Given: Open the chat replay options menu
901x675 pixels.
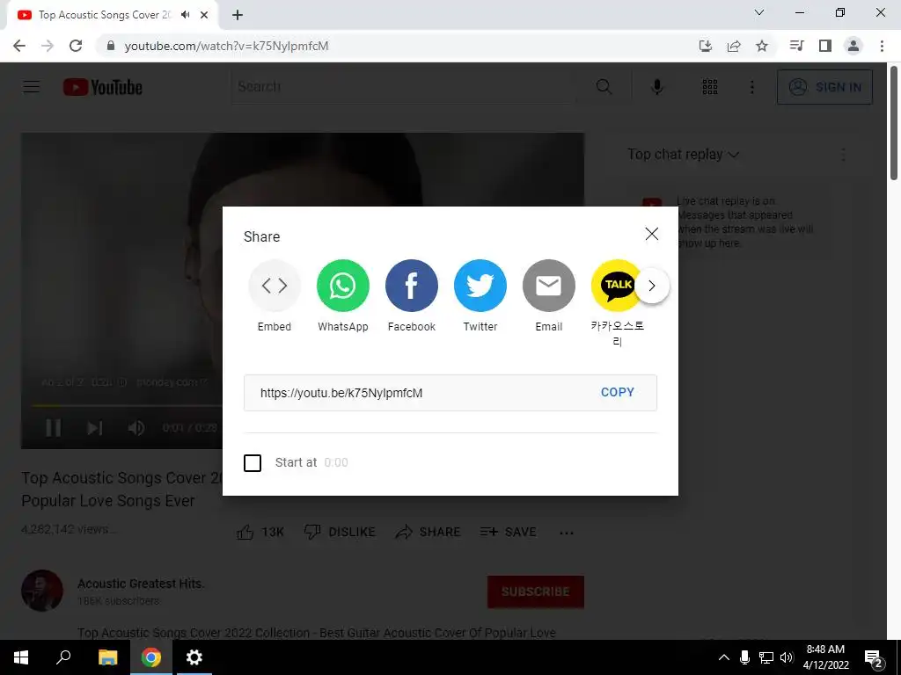Looking at the screenshot, I should 843,155.
